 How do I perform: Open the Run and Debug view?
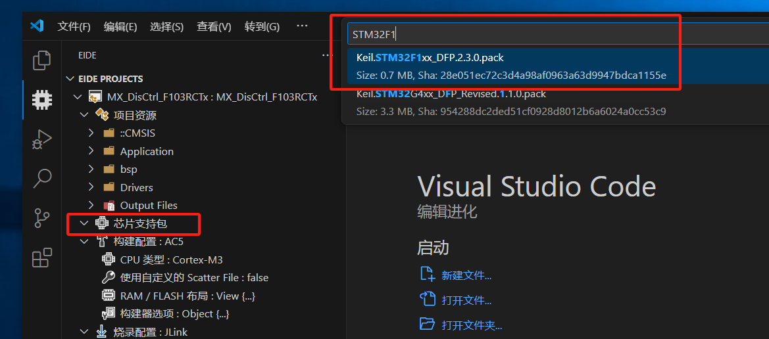(42, 139)
